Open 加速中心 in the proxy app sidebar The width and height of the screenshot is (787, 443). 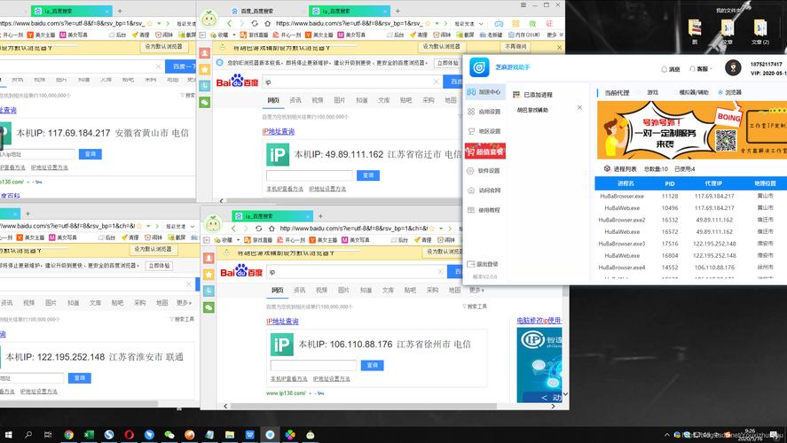[x=484, y=92]
